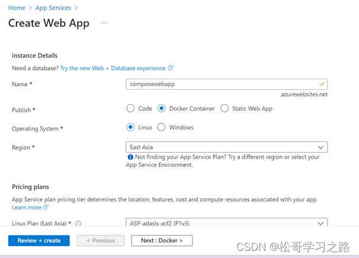359x258 pixels.
Task: Open the Region dropdown showing East Asia
Action: click(226, 147)
